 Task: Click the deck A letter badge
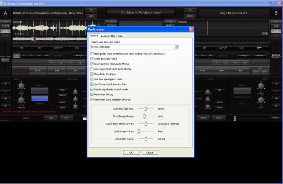click(5, 13)
